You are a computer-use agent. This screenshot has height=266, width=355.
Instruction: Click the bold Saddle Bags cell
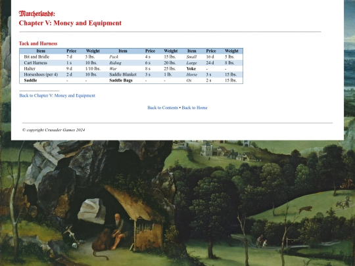pos(121,80)
